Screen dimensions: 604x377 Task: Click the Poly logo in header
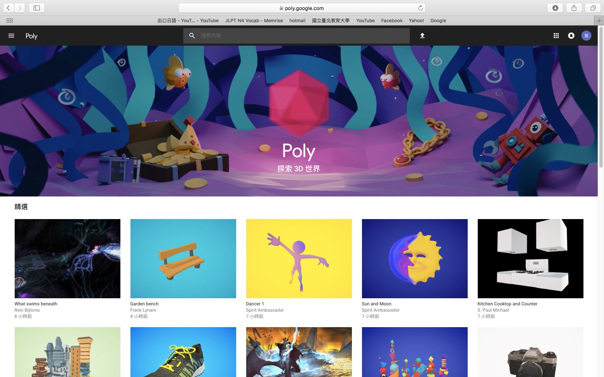point(31,36)
